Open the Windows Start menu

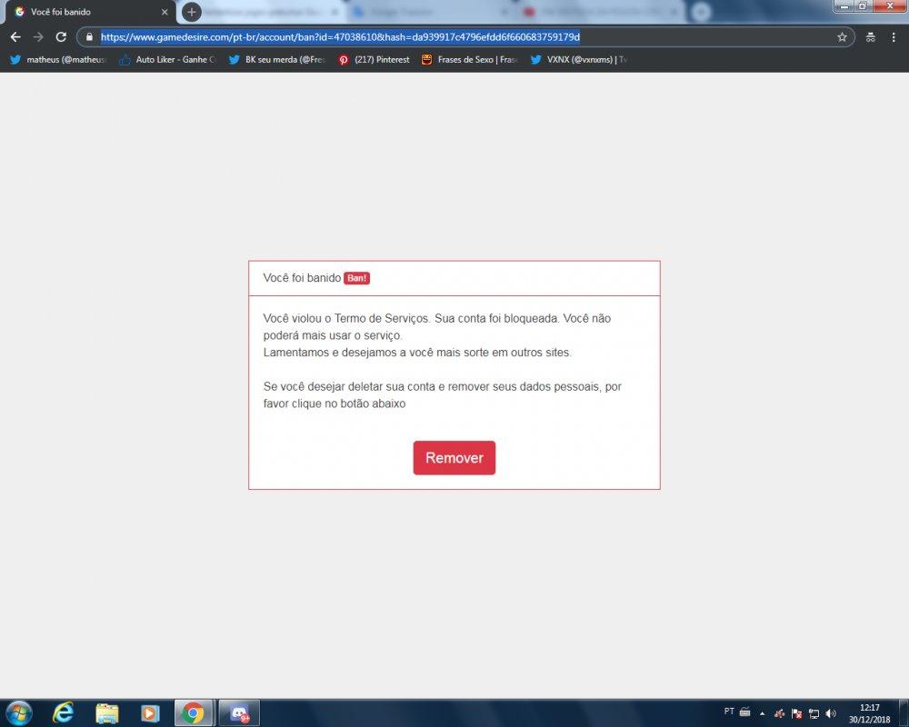18,712
